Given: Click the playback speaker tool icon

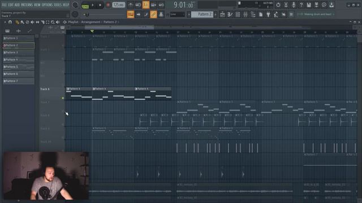Looking at the screenshot, I should [x=58, y=22].
